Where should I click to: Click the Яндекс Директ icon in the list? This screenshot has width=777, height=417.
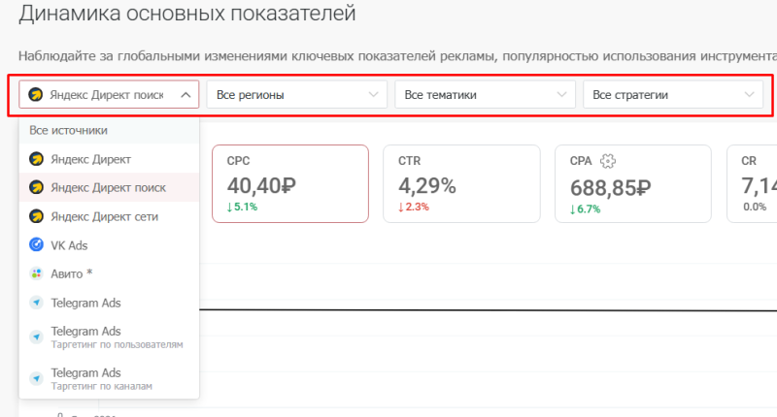36,159
